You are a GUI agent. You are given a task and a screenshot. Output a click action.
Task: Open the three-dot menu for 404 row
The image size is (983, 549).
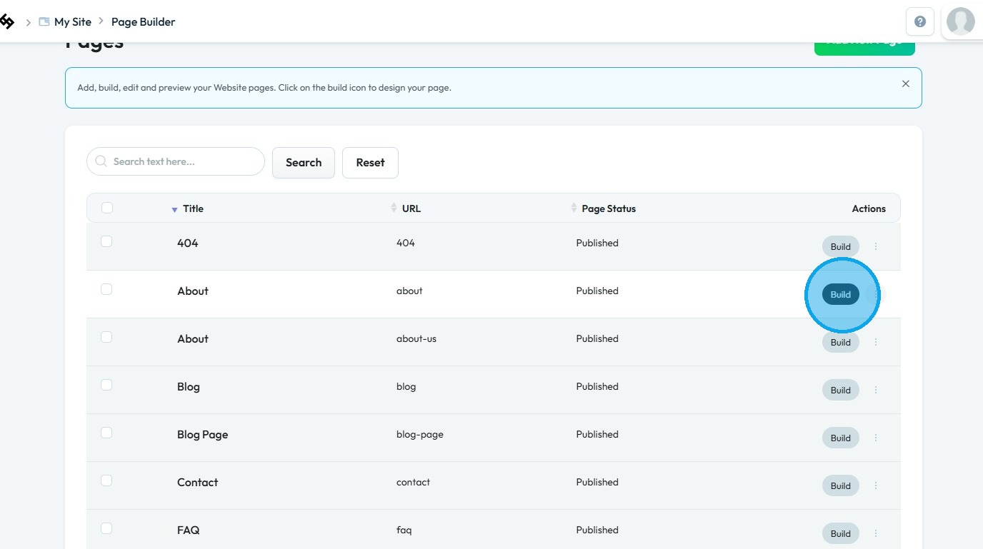[876, 246]
